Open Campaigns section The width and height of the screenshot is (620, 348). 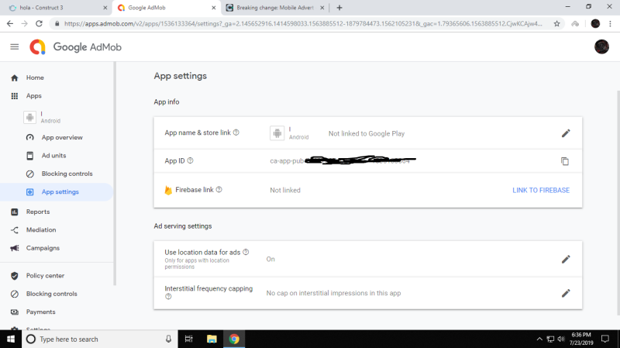(43, 248)
